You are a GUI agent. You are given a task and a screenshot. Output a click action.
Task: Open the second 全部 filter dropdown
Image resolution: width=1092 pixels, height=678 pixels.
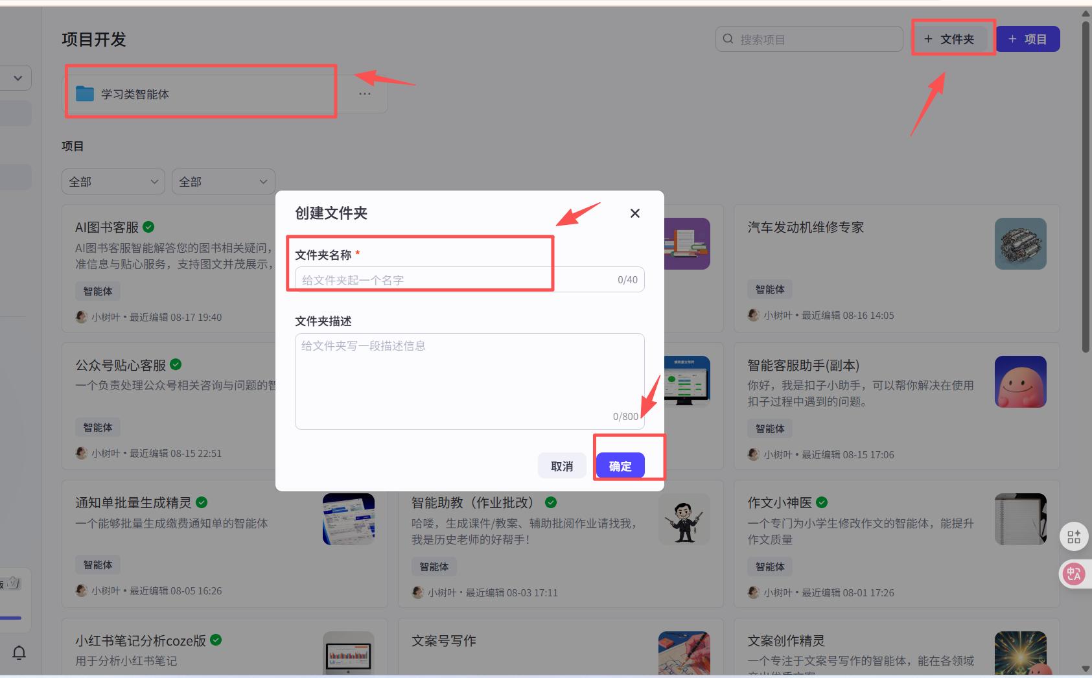pos(223,181)
